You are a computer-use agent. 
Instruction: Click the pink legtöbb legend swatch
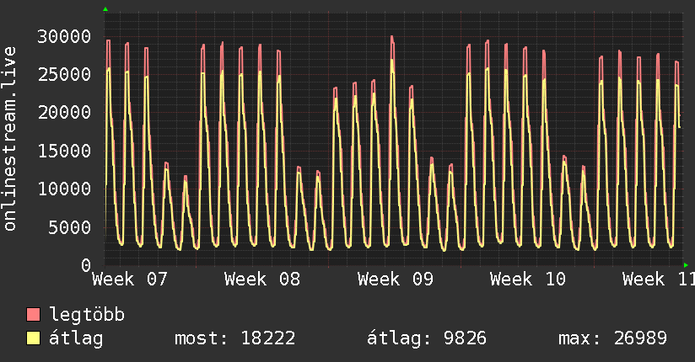click(33, 315)
